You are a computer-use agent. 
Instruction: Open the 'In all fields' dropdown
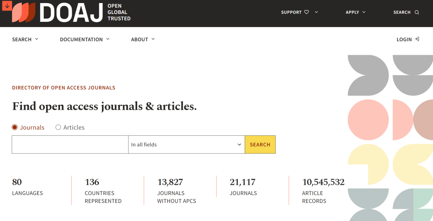coord(187,145)
